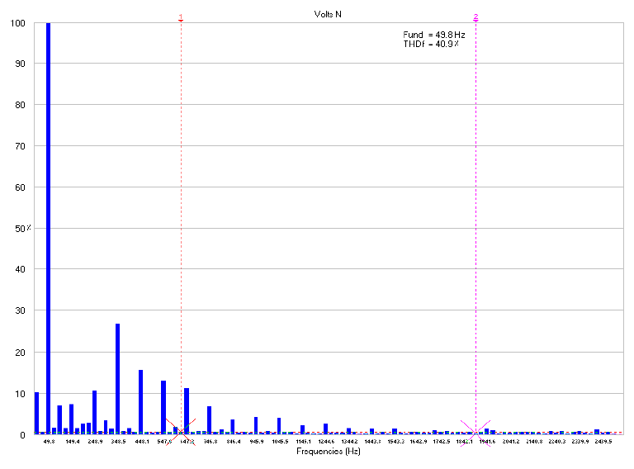Click the magenta cursor 2 marker at top
The image size is (634, 469).
coord(475,17)
